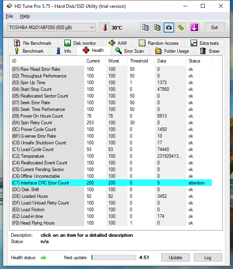Click the copy text to clipboard icon
This screenshot has height=269, width=233.
pyautogui.click(x=145, y=28)
